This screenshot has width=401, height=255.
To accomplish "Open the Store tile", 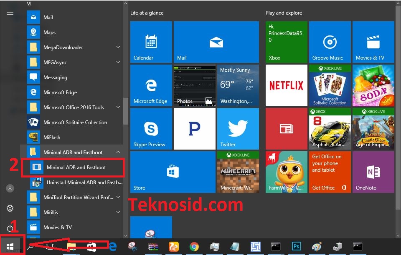I will pyautogui.click(x=173, y=172).
